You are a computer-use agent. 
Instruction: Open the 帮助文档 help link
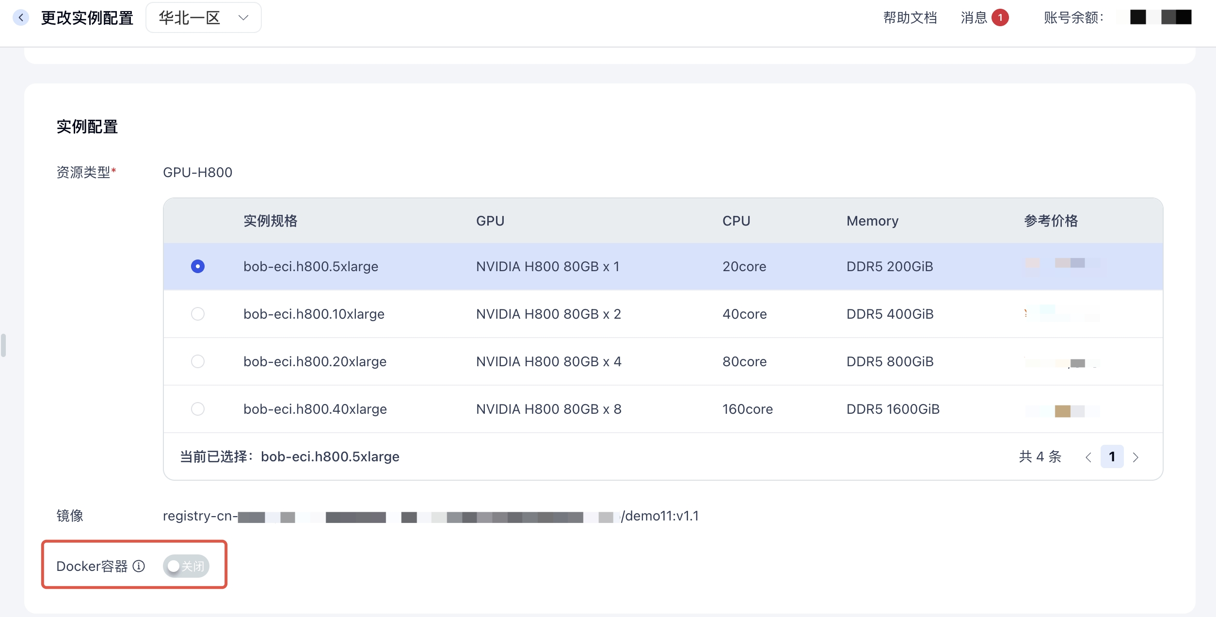910,17
